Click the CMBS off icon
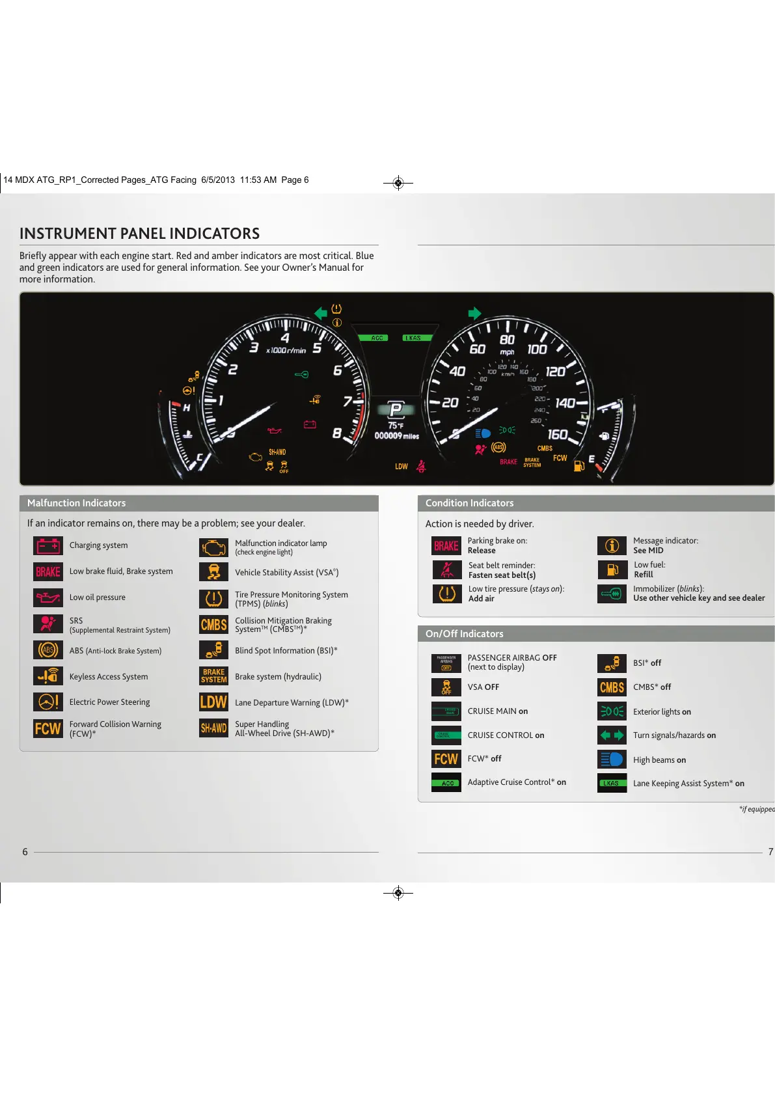 click(612, 687)
